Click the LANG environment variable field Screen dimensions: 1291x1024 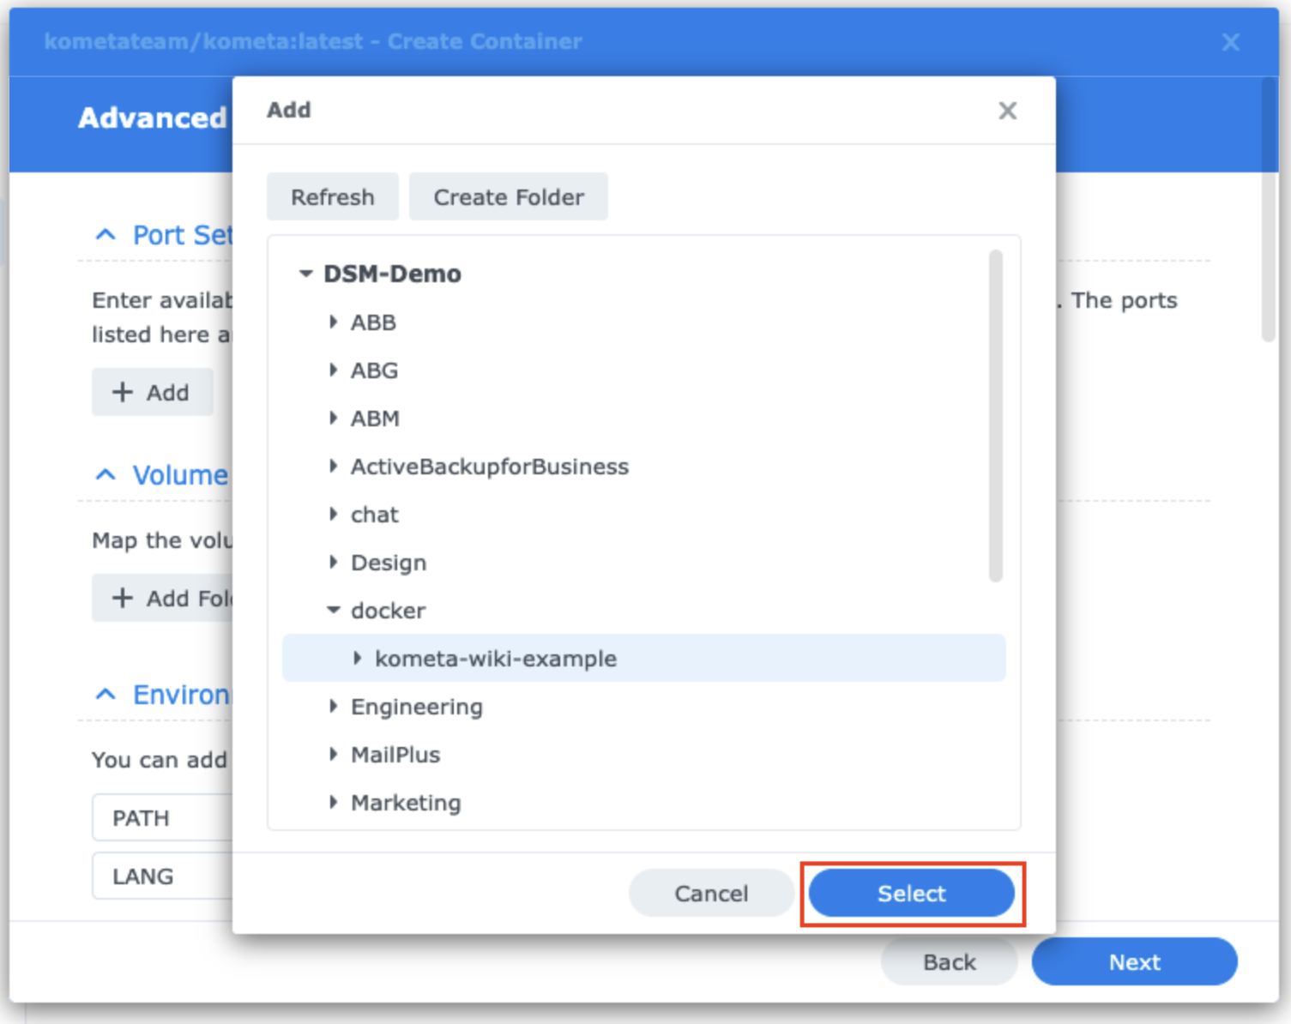coord(163,876)
